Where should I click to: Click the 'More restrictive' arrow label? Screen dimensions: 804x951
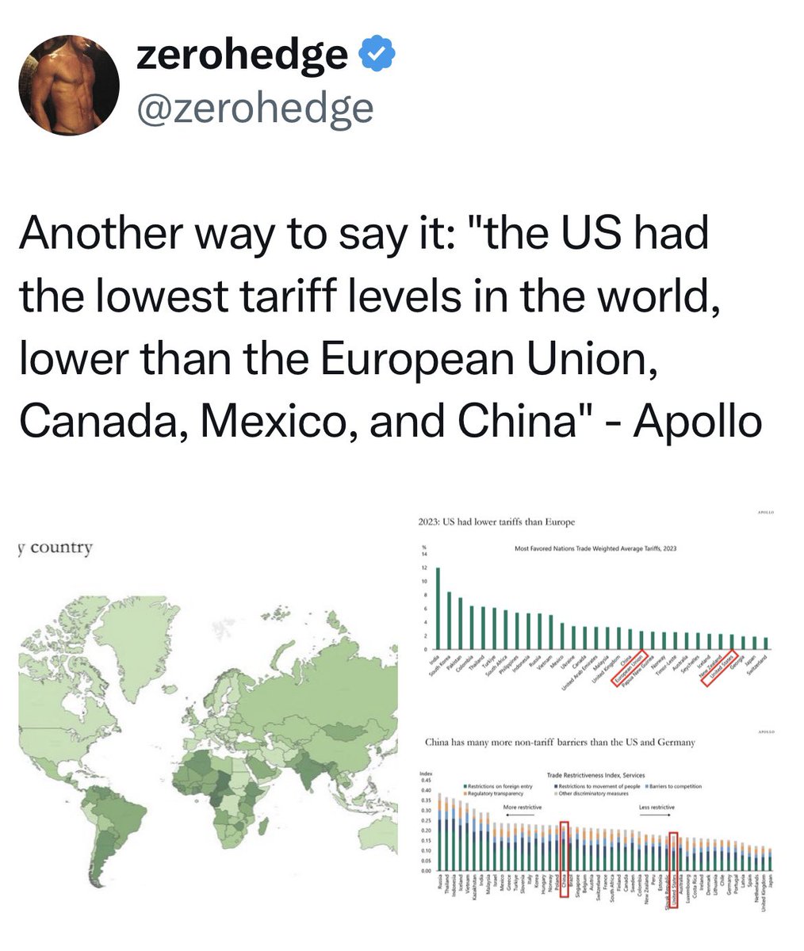(523, 807)
